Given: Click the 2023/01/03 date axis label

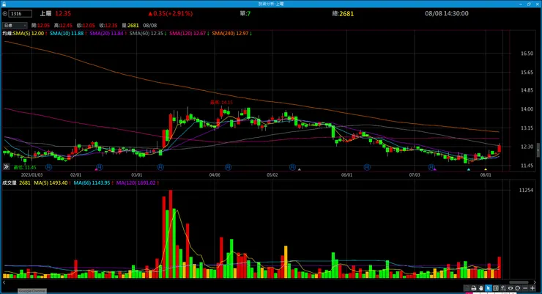Looking at the screenshot, I should tap(31, 175).
